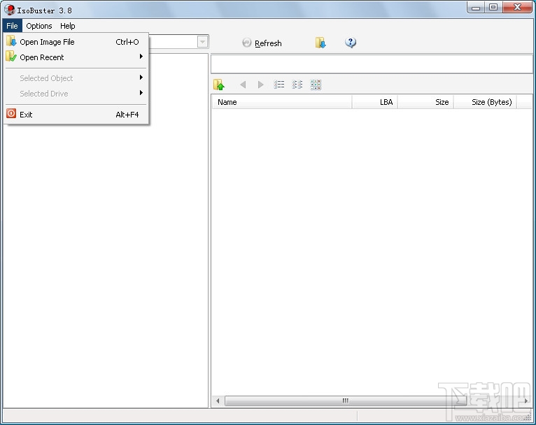The width and height of the screenshot is (536, 425).
Task: Close the IsoBuster window
Action: [518, 8]
